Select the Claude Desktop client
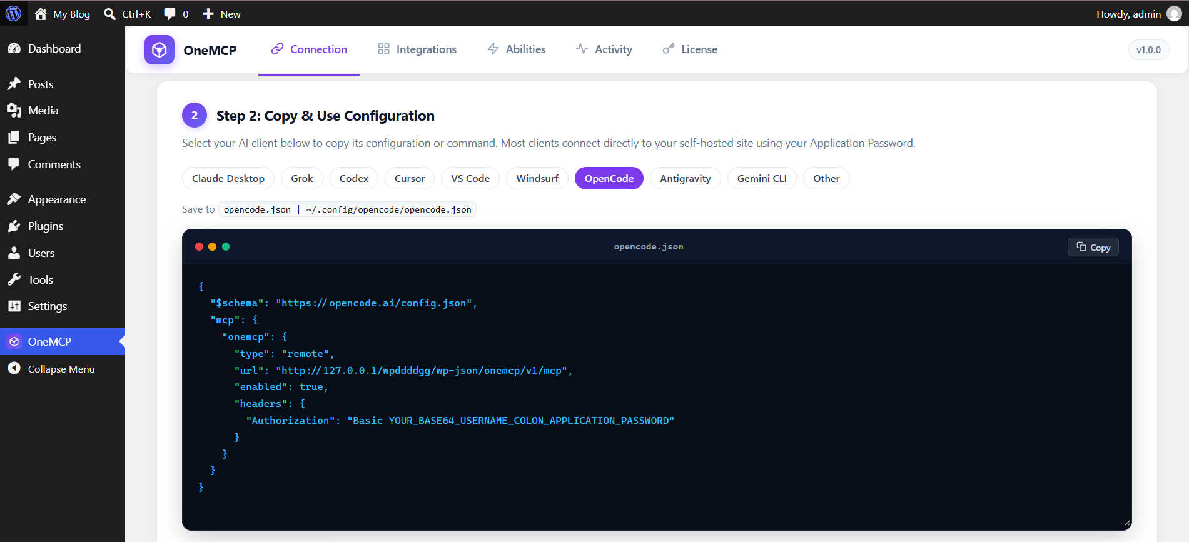Viewport: 1189px width, 542px height. pos(228,178)
